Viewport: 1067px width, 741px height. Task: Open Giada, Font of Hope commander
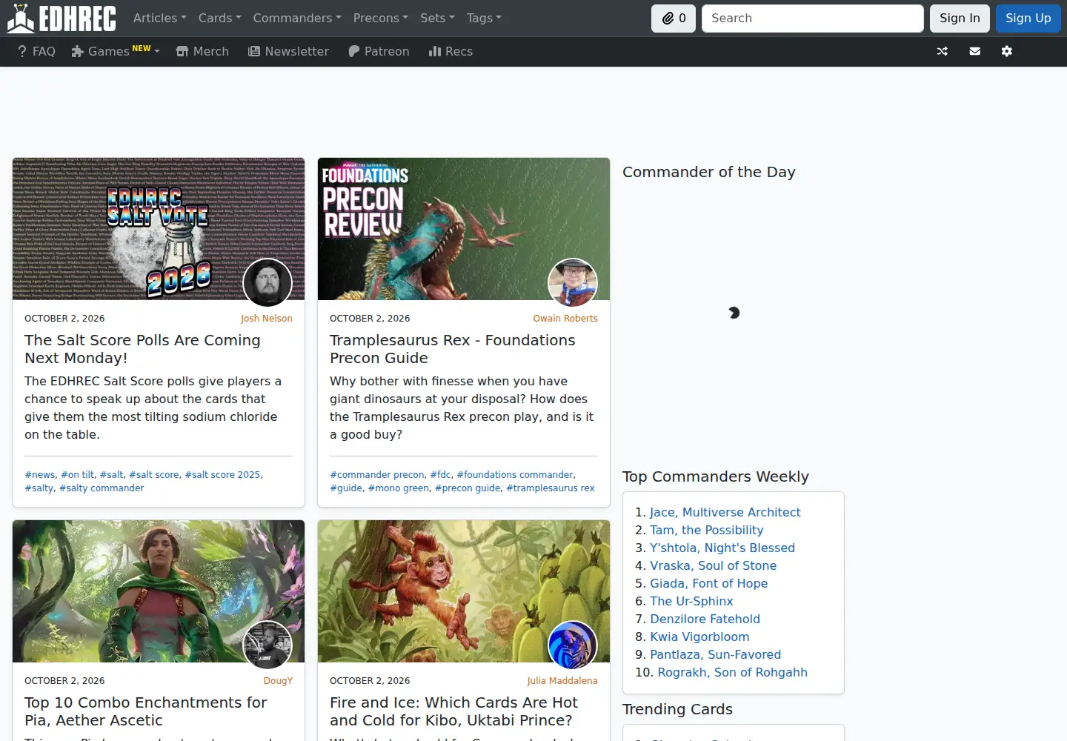coord(709,583)
